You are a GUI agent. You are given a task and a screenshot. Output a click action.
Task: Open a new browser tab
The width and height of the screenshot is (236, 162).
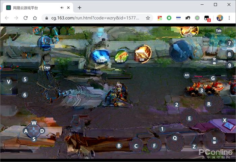click(80, 8)
